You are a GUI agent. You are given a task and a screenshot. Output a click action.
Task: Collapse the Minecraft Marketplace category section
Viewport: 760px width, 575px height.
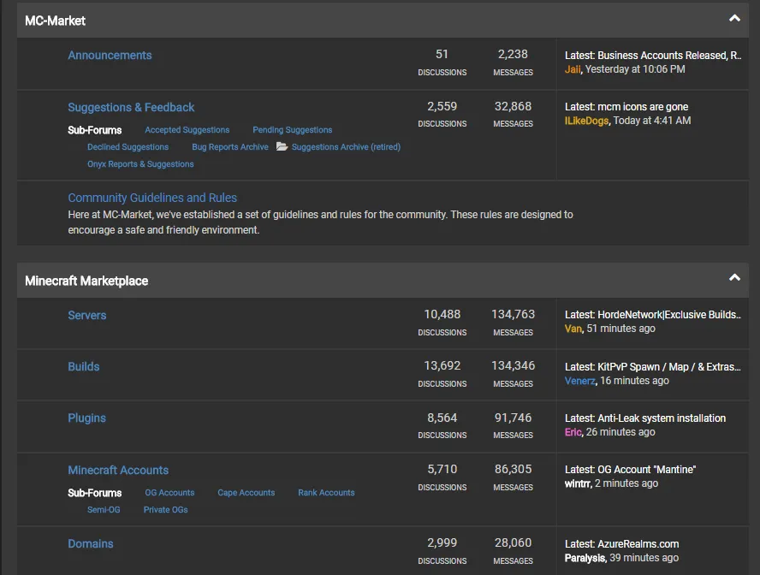pos(734,277)
